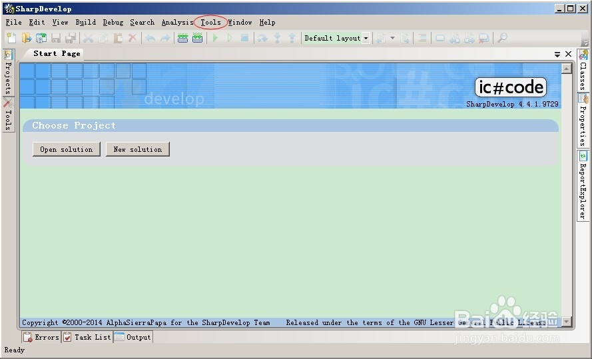This screenshot has height=359, width=592.
Task: Select the Start Page tab
Action: (x=57, y=53)
